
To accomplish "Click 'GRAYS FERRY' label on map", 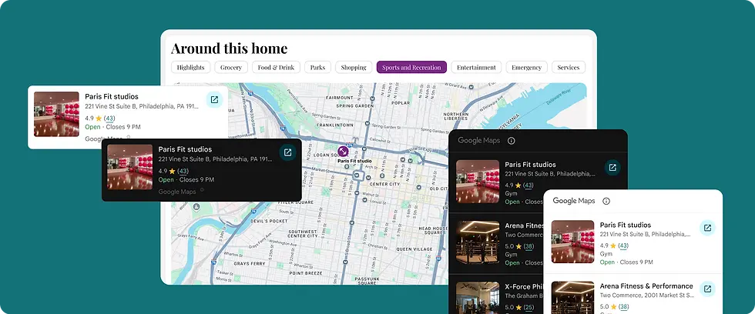I will (x=248, y=264).
